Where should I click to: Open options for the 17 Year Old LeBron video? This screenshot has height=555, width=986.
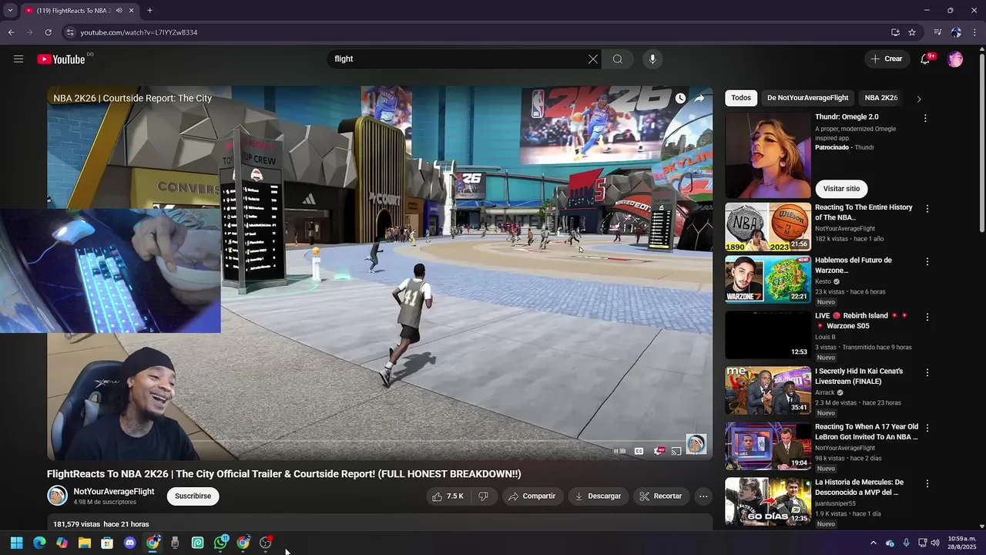(x=927, y=429)
